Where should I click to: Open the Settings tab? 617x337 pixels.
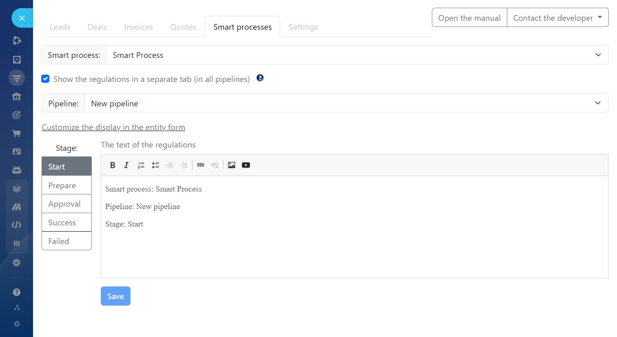click(x=303, y=27)
